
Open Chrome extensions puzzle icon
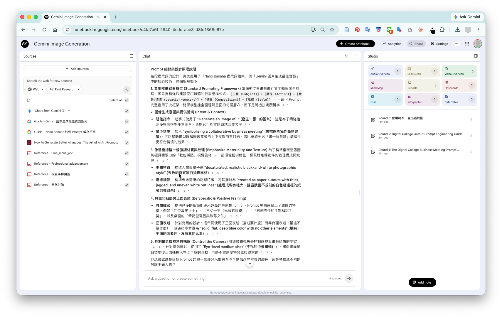(442, 30)
